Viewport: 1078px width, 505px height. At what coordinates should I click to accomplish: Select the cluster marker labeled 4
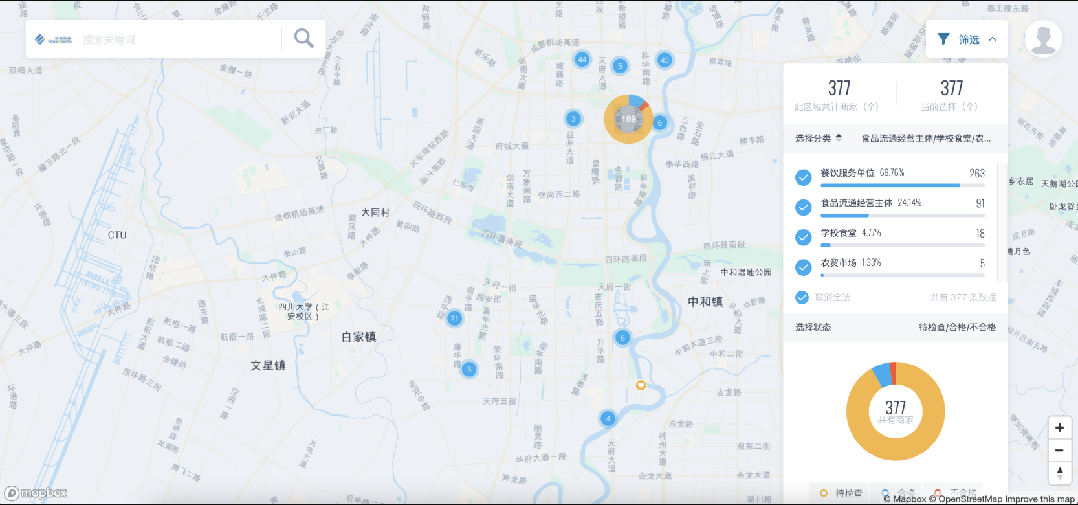(608, 418)
